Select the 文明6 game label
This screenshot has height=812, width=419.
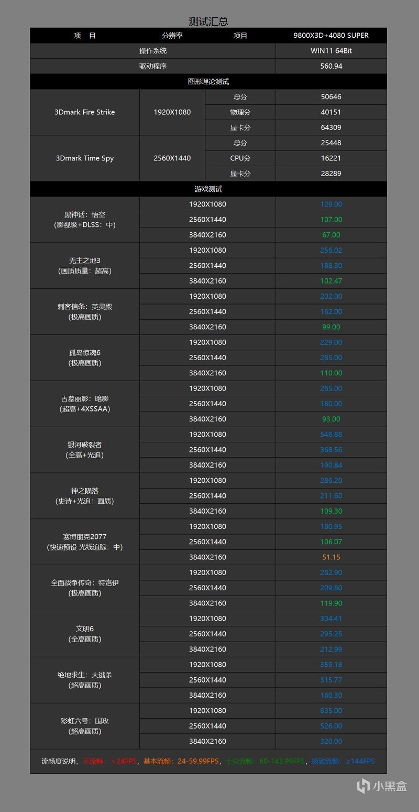click(85, 629)
